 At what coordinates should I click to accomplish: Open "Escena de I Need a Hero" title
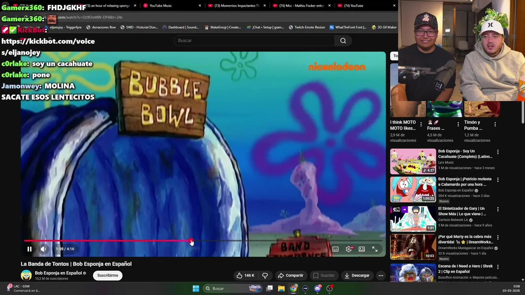click(x=465, y=269)
